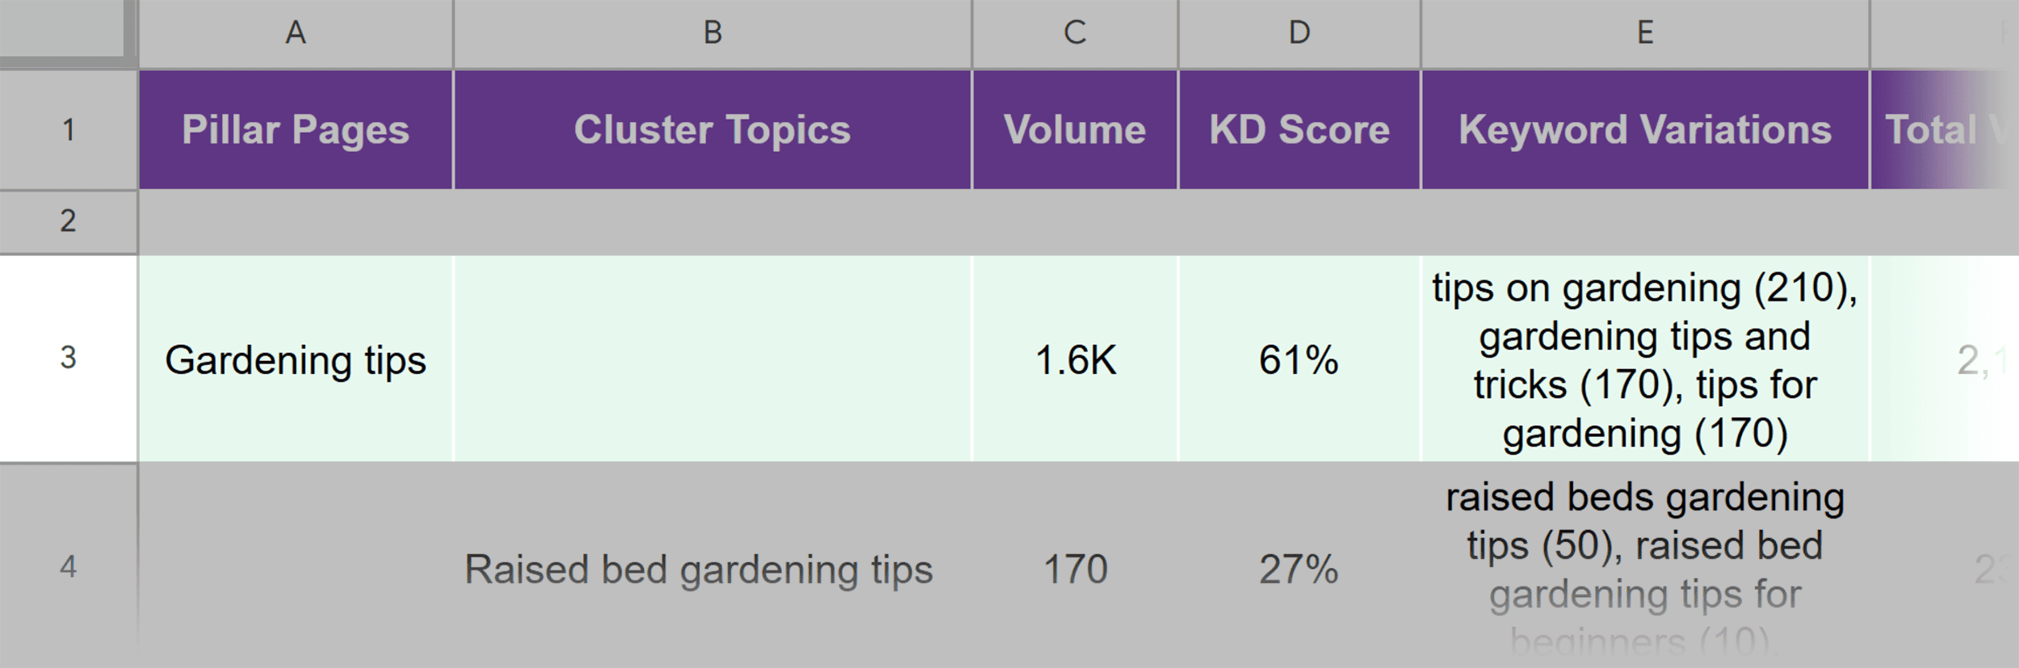Click the cell showing 61% KD score
This screenshot has width=2019, height=668.
(x=1299, y=361)
